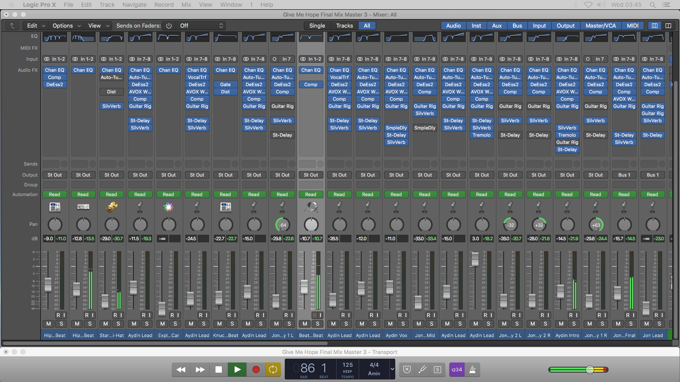Open Read automation menu on Aydin Vox

pos(397,194)
